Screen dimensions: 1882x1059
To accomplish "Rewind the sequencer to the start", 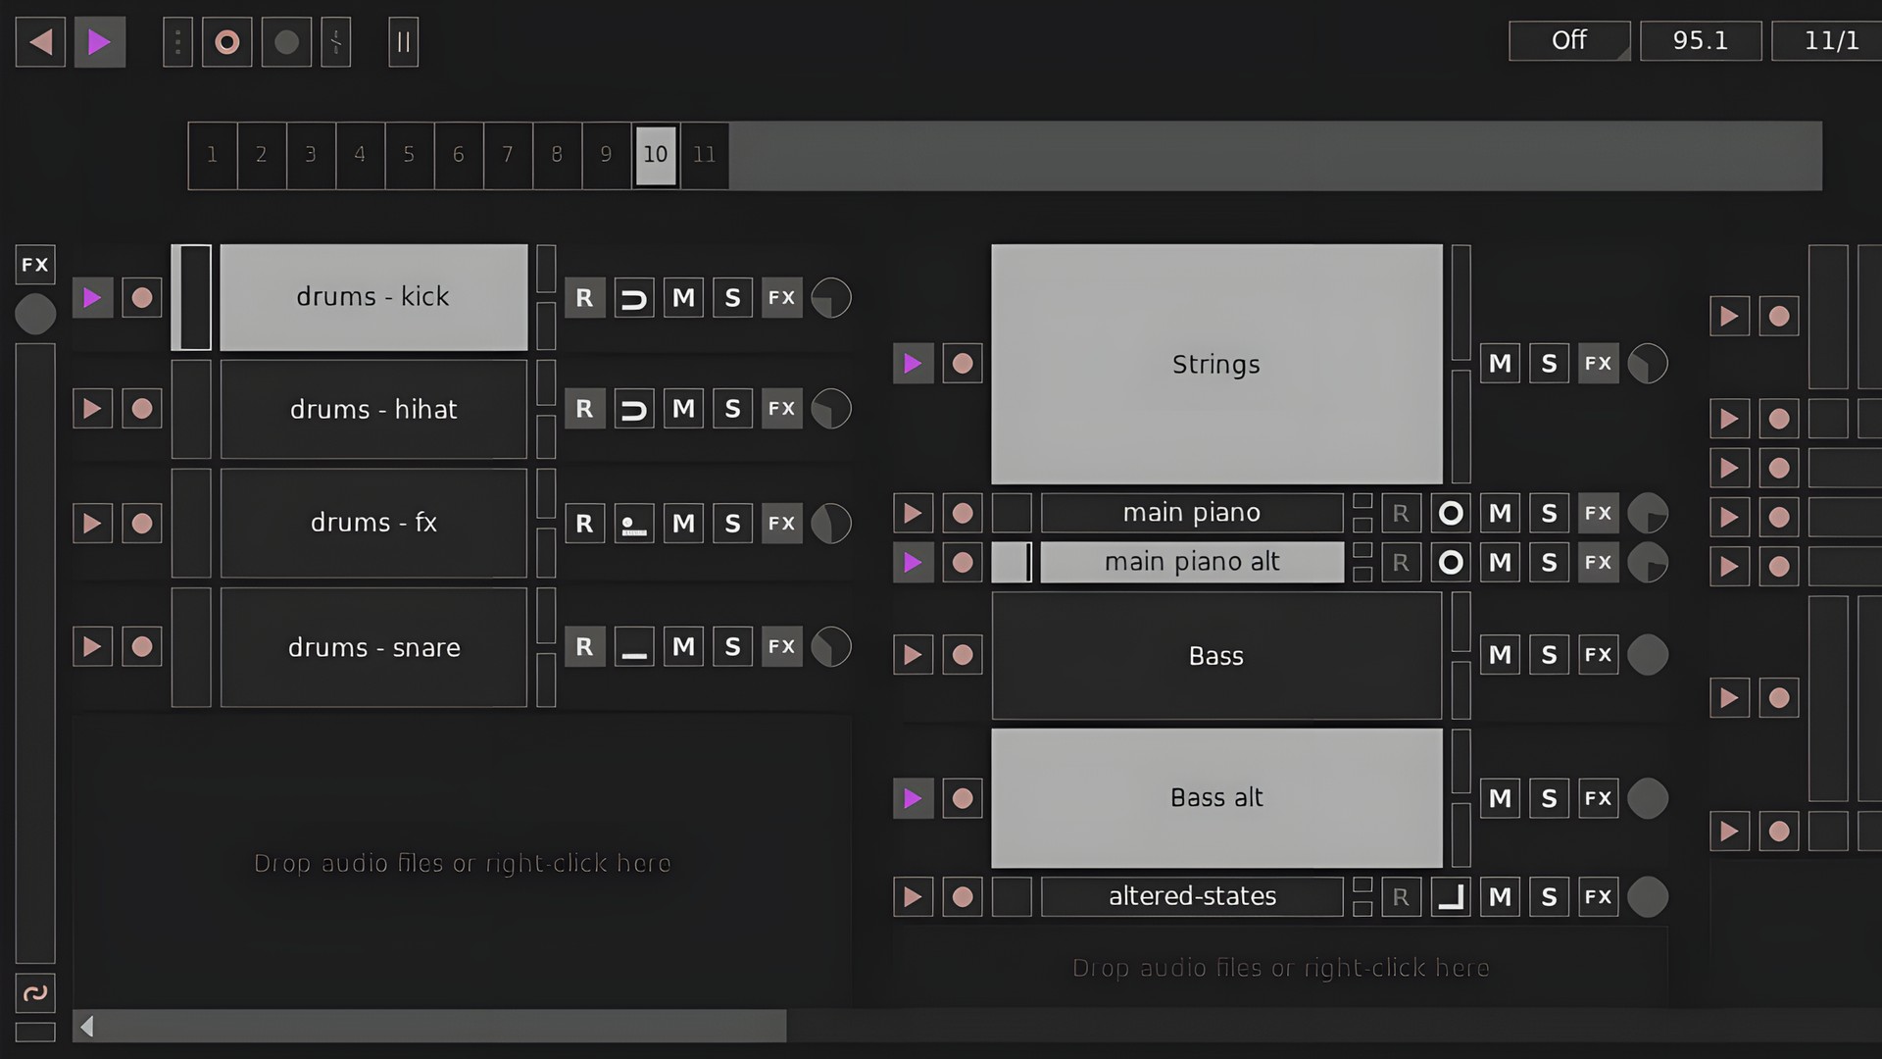I will (x=40, y=42).
